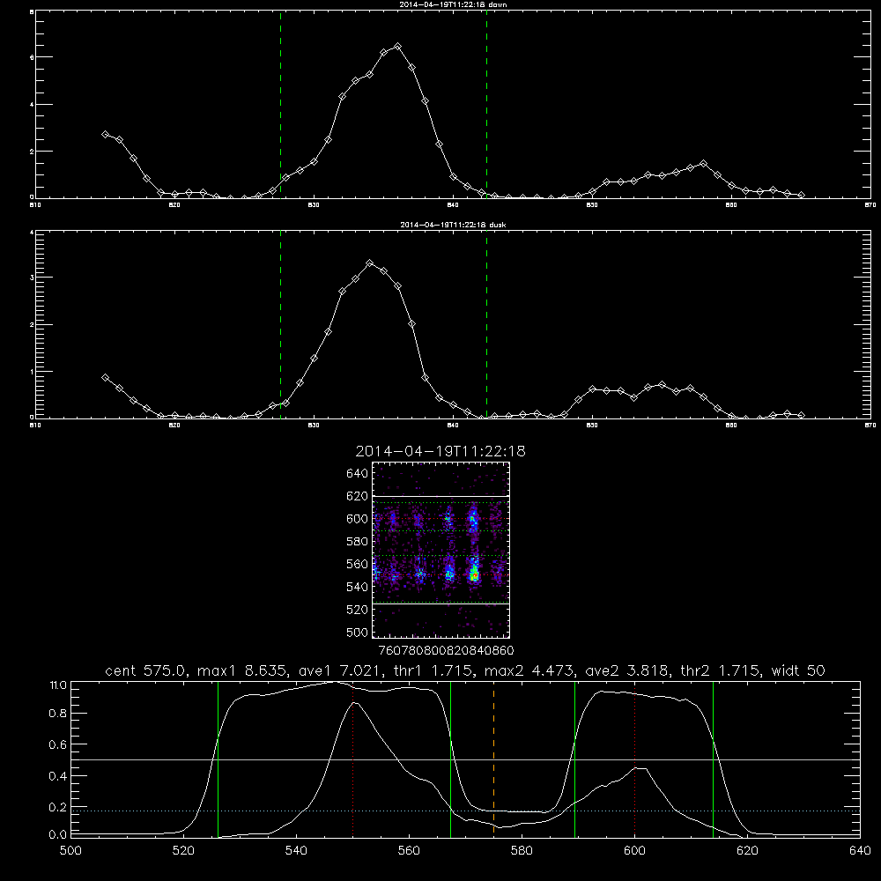This screenshot has height=881, width=881.
Task: Click the 'thr1 1.715' value in stats line
Action: click(435, 670)
